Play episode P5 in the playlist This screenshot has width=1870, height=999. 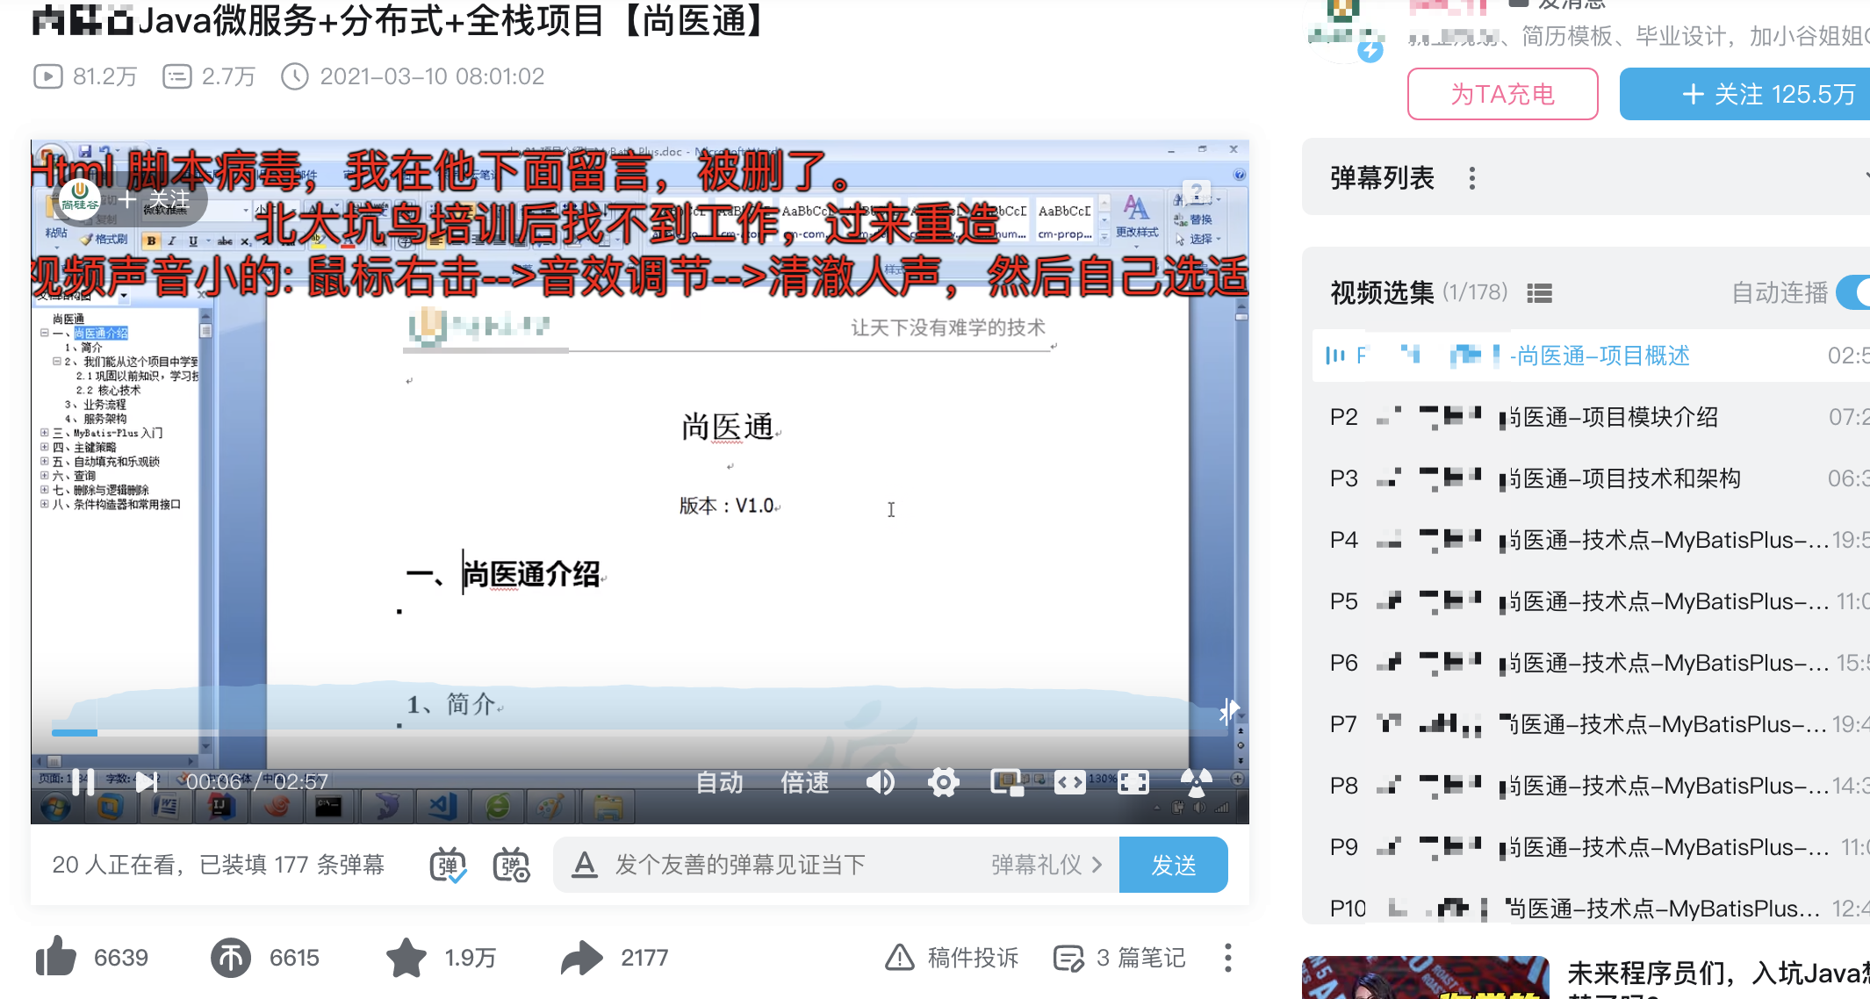click(1591, 601)
